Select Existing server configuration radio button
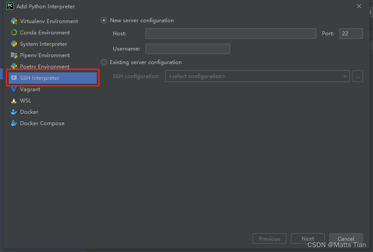 (104, 62)
